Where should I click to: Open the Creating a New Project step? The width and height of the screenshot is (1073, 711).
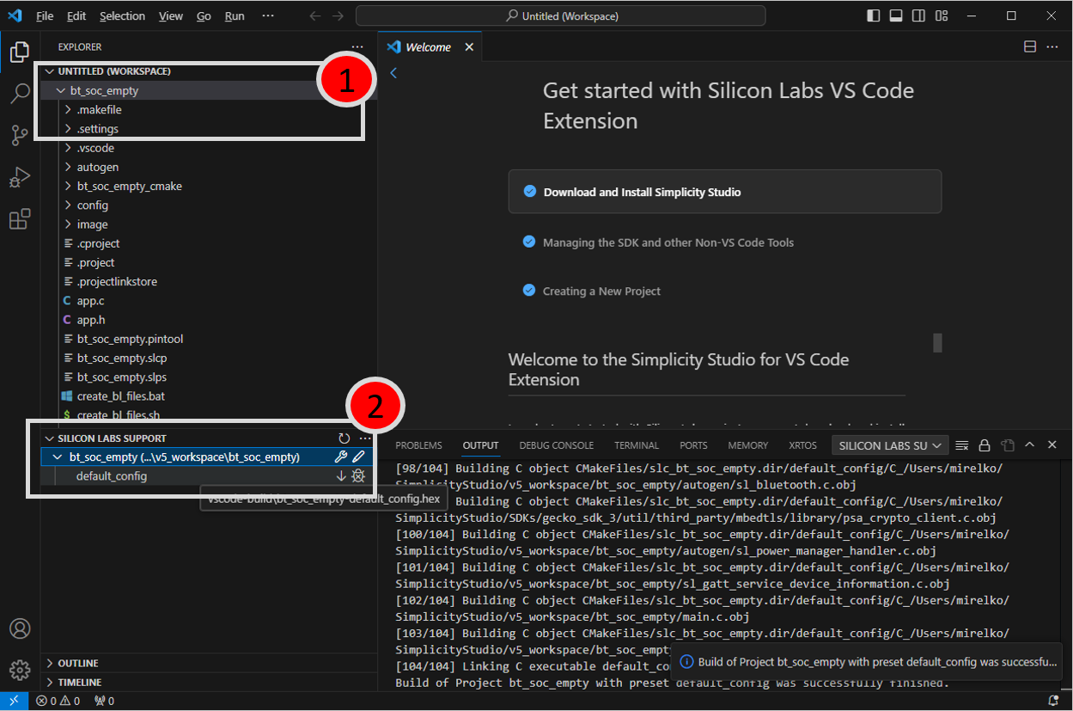pyautogui.click(x=601, y=291)
